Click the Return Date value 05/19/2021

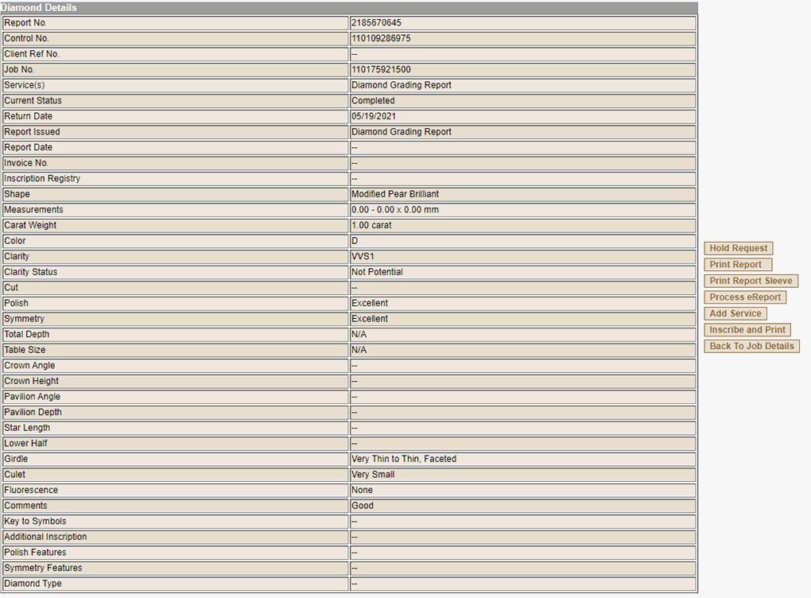tap(373, 116)
